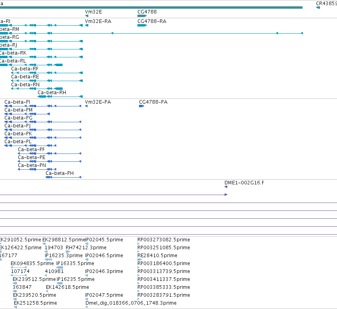Click the CG4788 gene bar glyph
The width and height of the screenshot is (337, 309).
click(142, 16)
